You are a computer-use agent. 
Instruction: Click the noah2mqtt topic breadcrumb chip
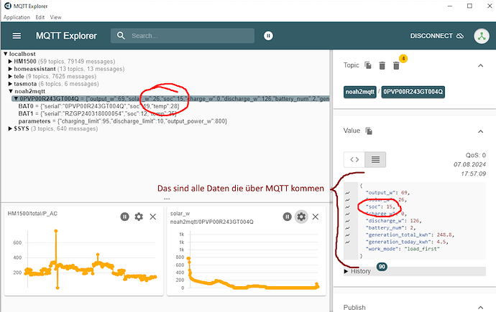(x=359, y=92)
